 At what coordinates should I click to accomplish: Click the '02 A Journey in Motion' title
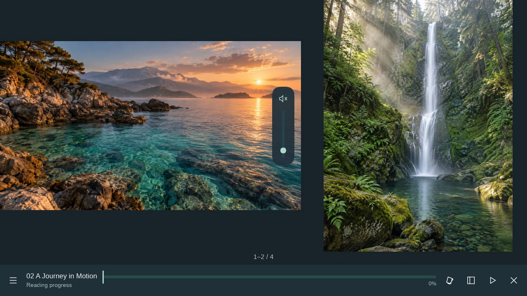point(61,276)
